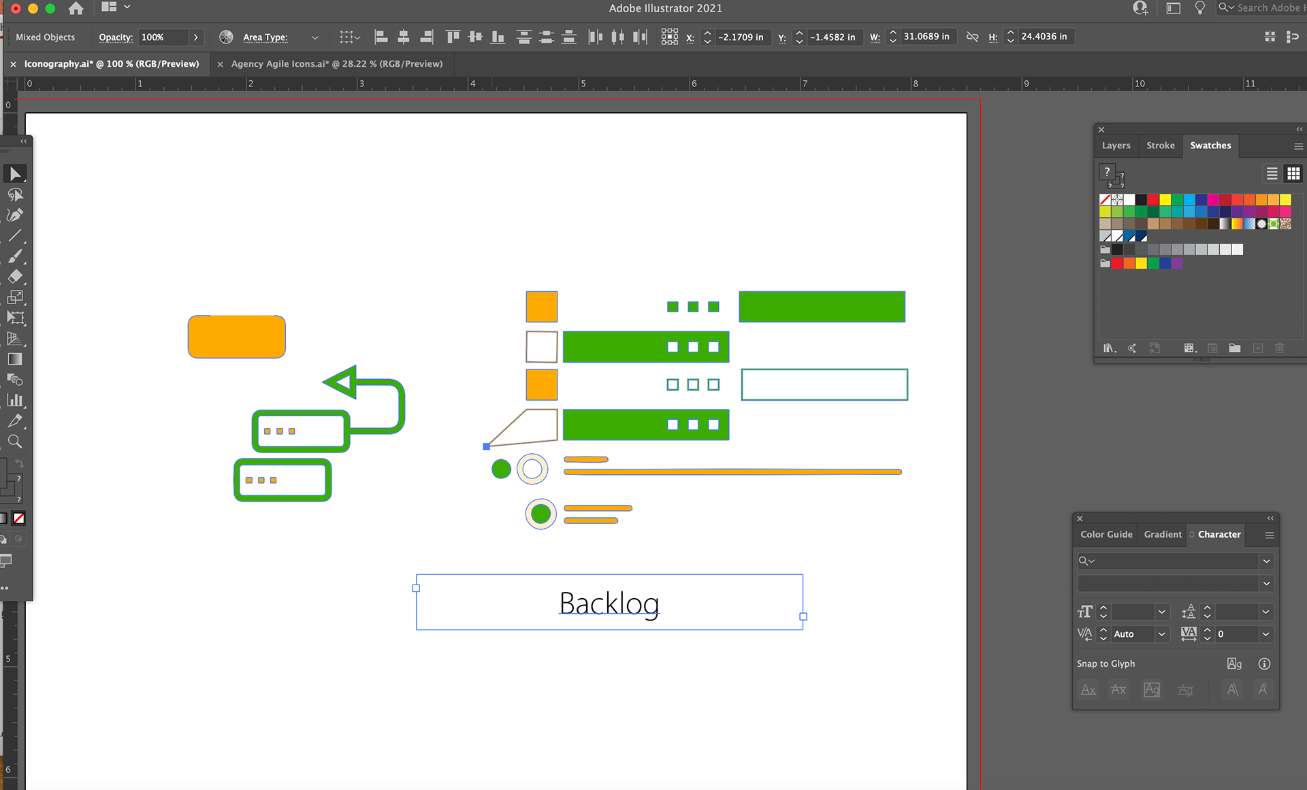
Task: Click Vertical Align Bottom icon
Action: coord(498,37)
